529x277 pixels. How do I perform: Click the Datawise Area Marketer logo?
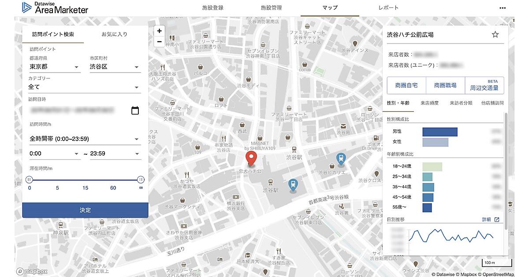tap(55, 8)
